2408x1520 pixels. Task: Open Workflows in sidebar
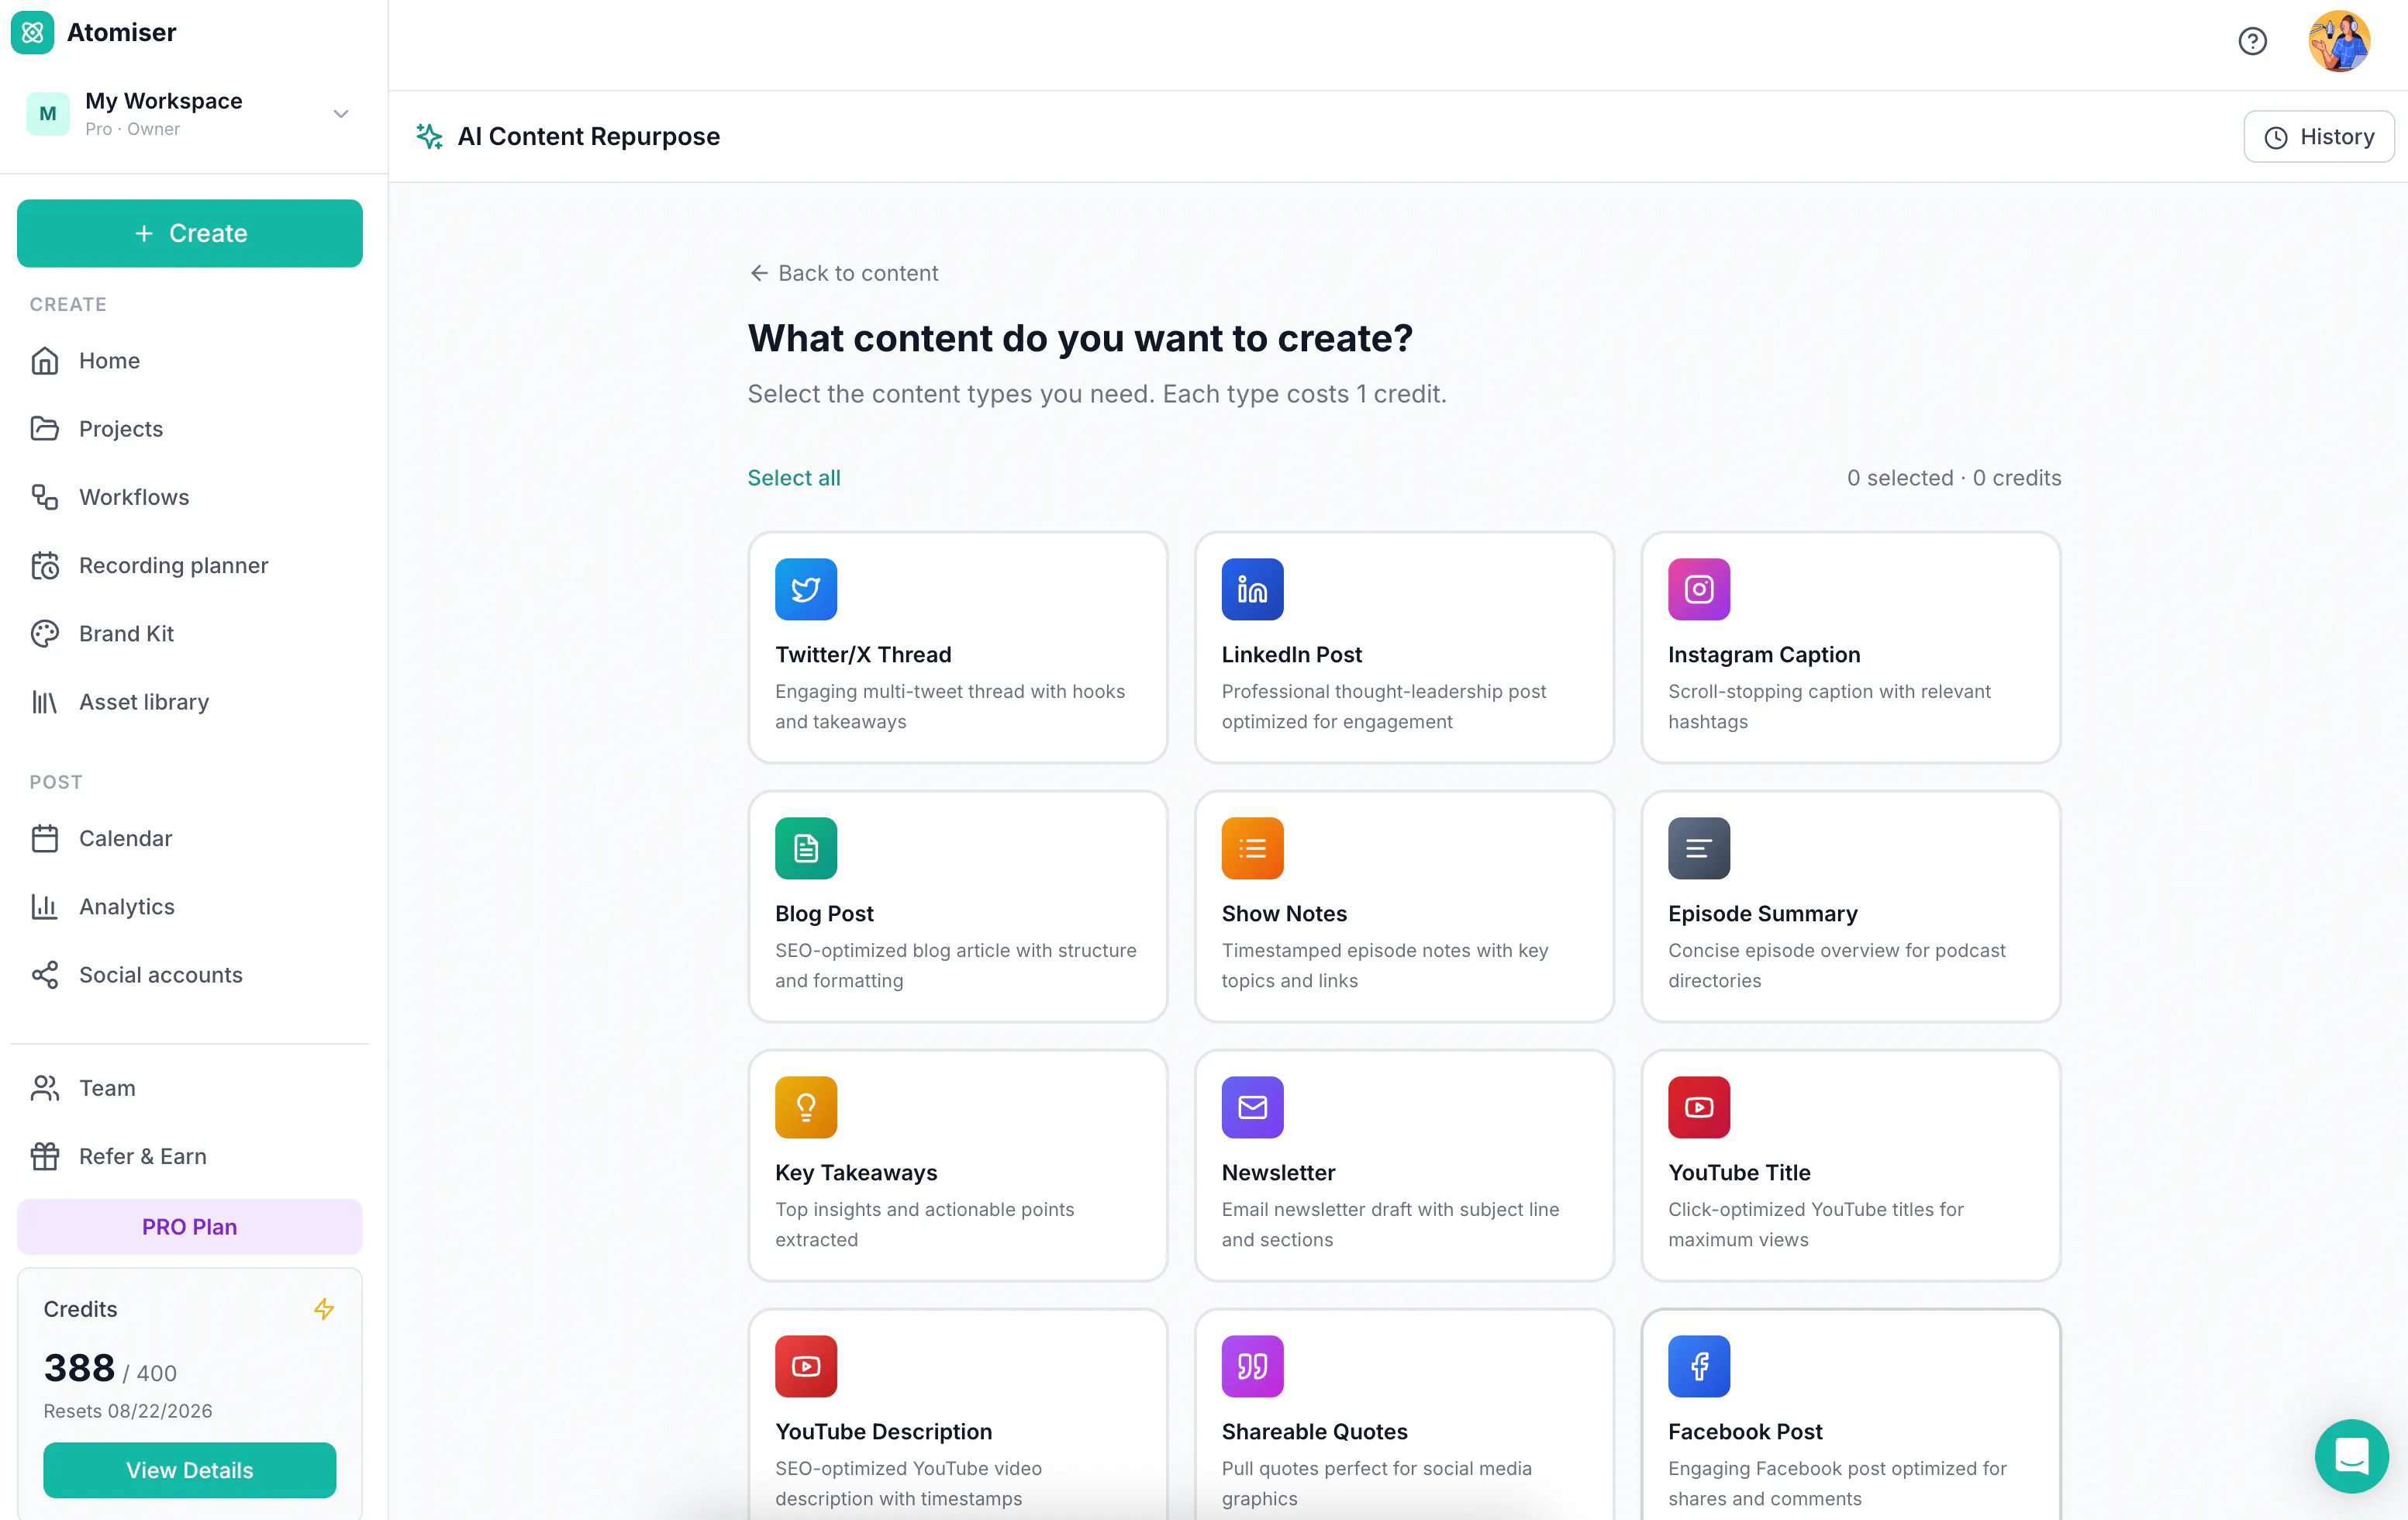(x=189, y=497)
